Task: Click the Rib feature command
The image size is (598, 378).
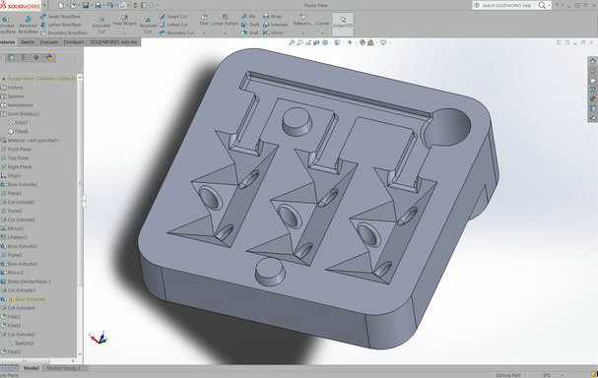Action: (248, 17)
